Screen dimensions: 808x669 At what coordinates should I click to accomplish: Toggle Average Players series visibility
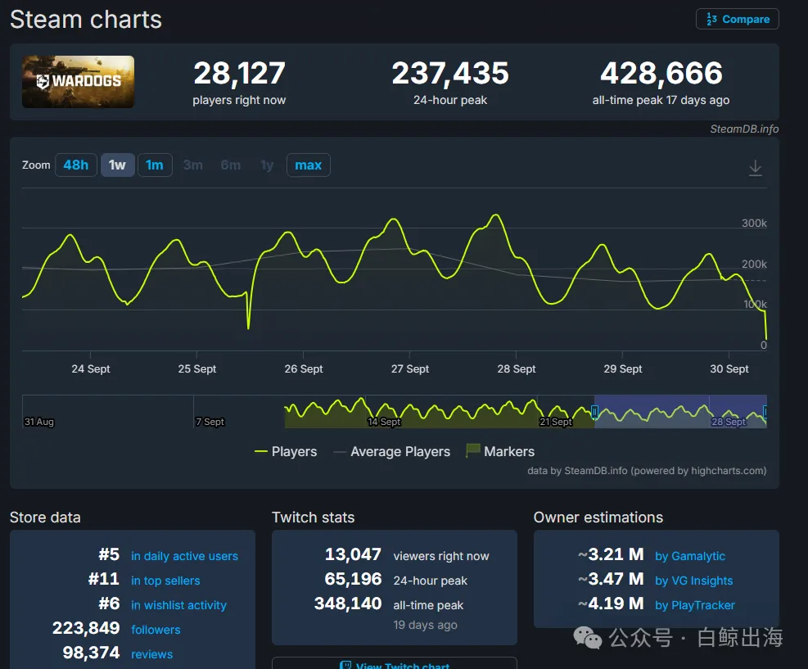[392, 451]
